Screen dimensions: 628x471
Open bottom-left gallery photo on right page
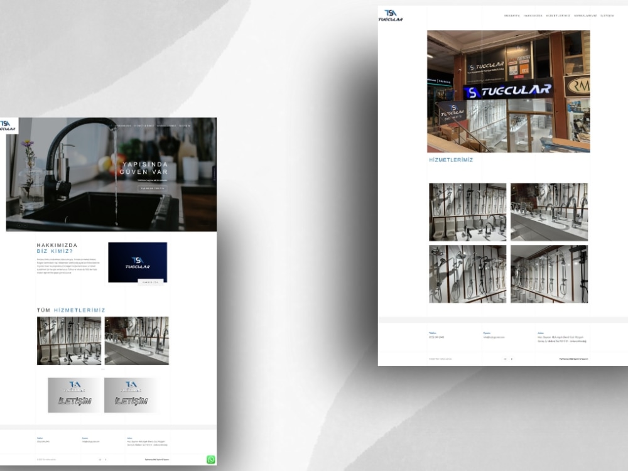pyautogui.click(x=467, y=274)
